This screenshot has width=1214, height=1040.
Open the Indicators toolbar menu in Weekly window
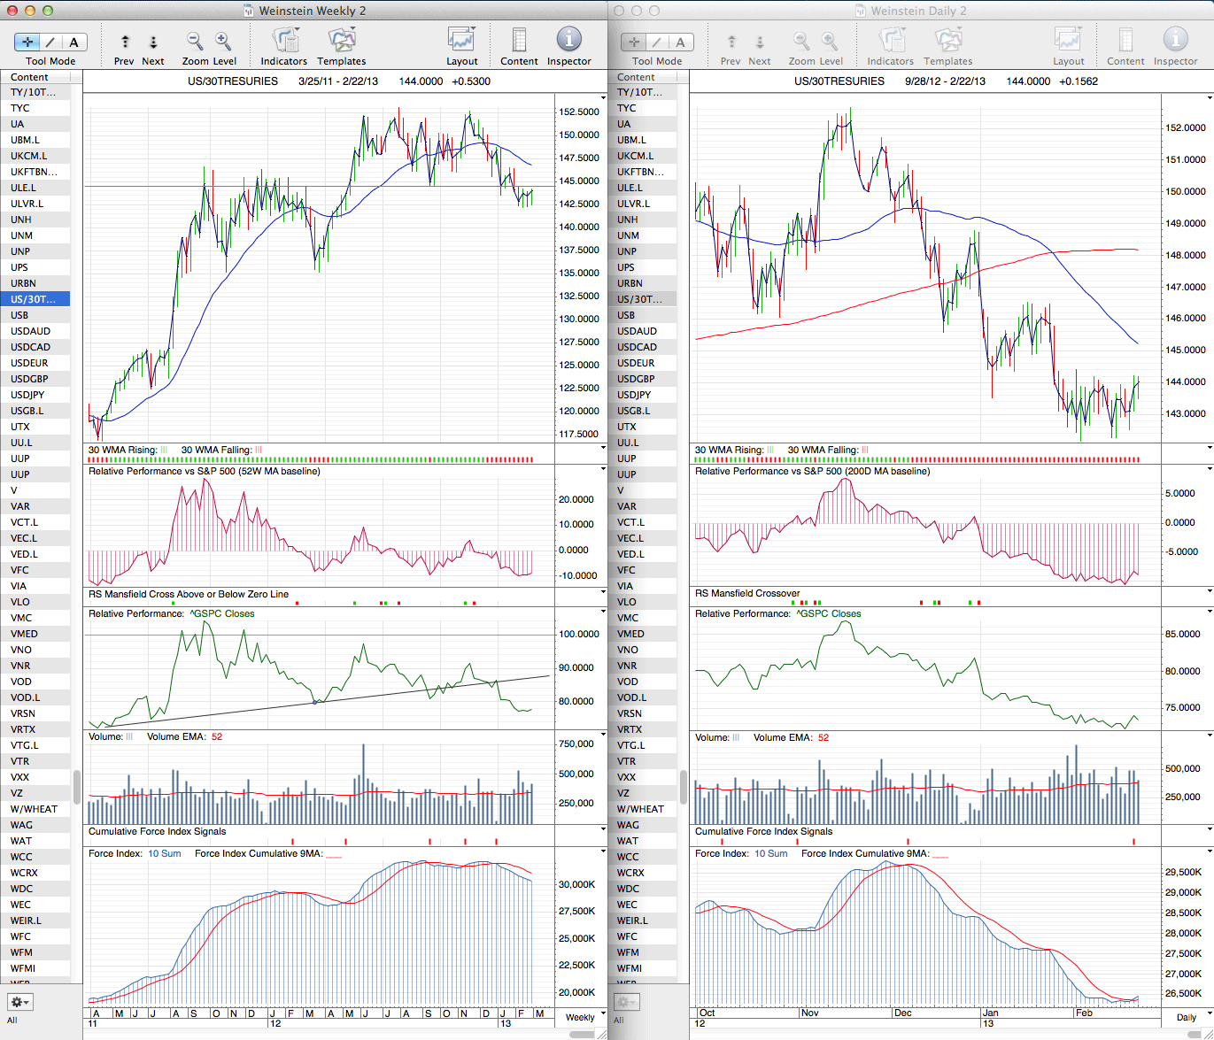click(x=284, y=41)
